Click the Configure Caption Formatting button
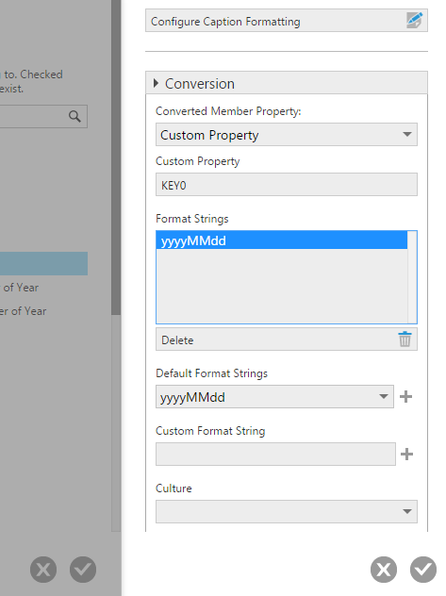 click(287, 21)
